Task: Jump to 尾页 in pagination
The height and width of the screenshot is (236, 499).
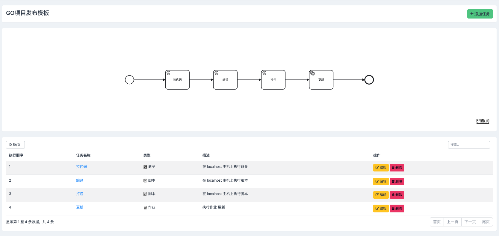Action: point(486,222)
